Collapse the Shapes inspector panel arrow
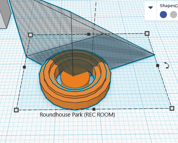178x143 pixels. pos(151,8)
